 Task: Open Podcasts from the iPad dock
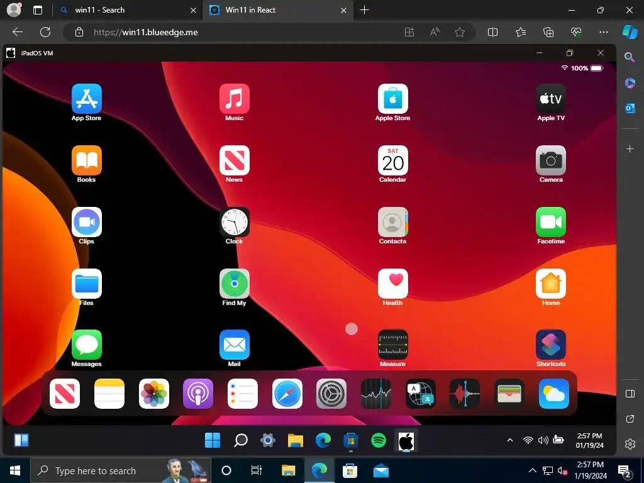[x=198, y=394]
